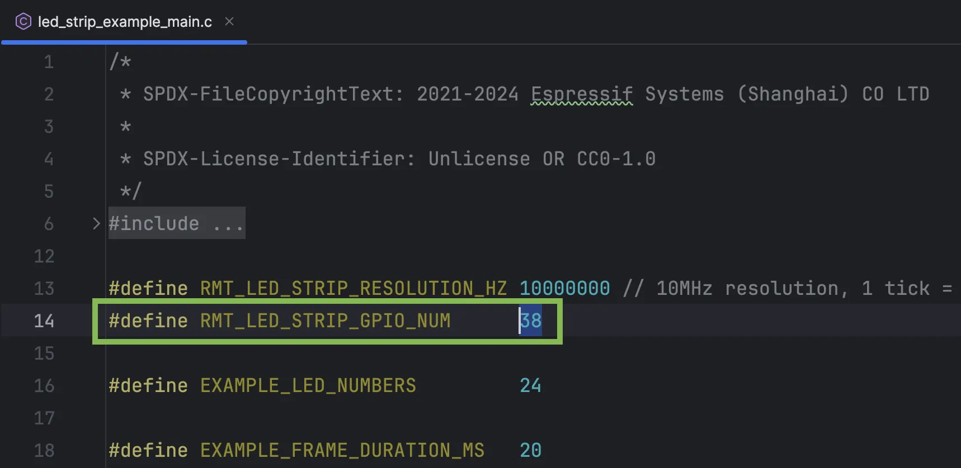
Task: Click line number 16 in the gutter
Action: pos(44,385)
